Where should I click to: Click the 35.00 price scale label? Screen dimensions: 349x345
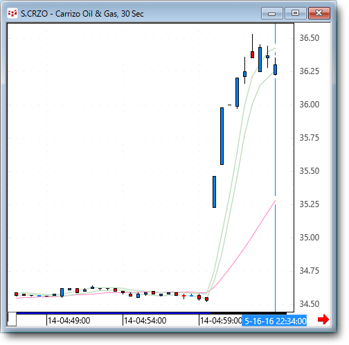click(x=309, y=238)
